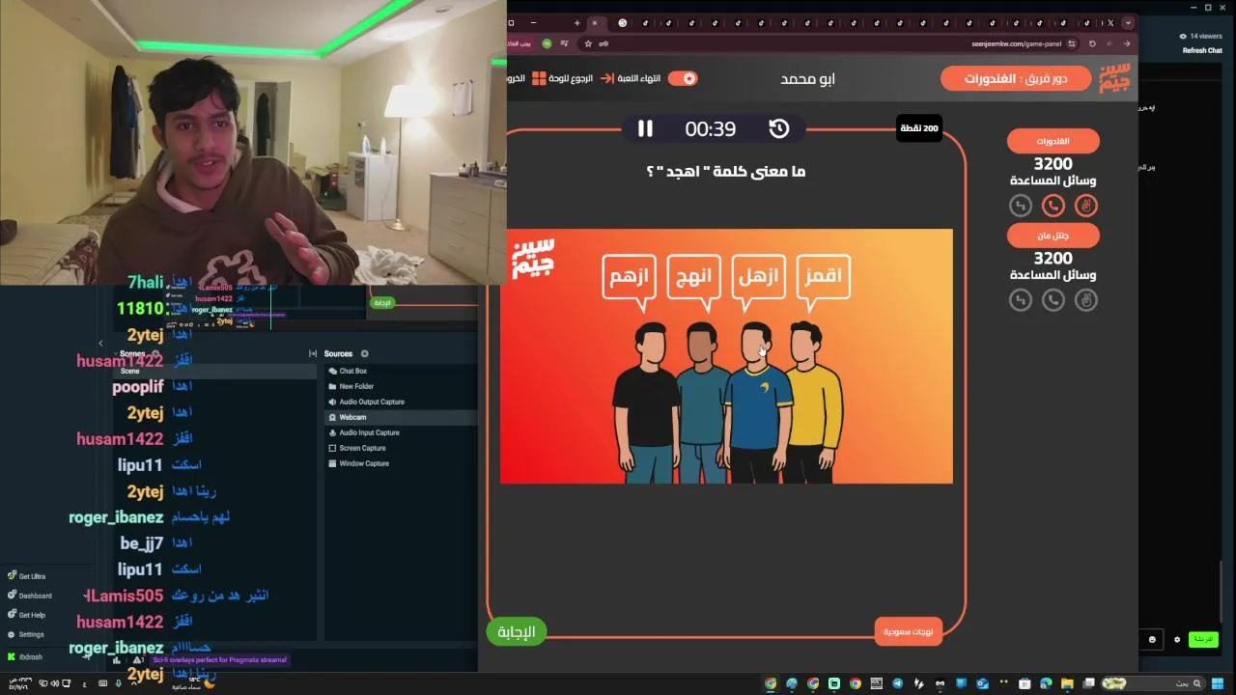Pause the question countdown timer
Image resolution: width=1236 pixels, height=695 pixels.
pos(645,128)
